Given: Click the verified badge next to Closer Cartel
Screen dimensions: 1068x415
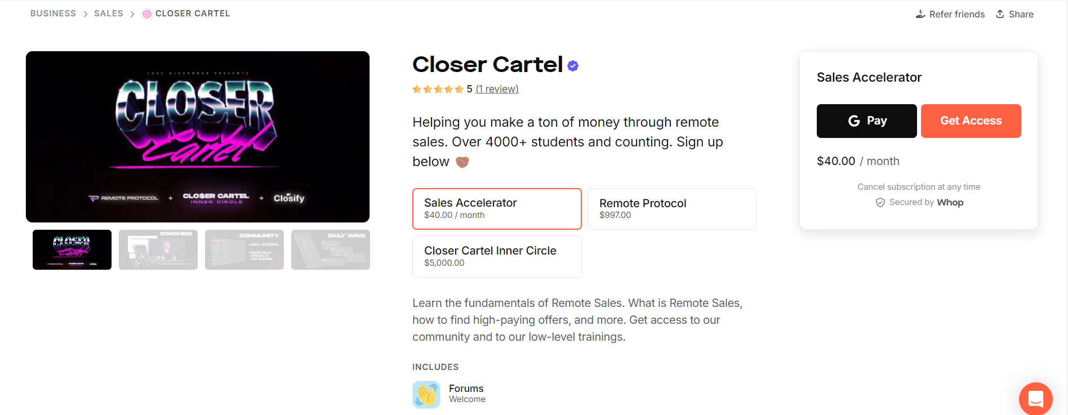Looking at the screenshot, I should [573, 65].
